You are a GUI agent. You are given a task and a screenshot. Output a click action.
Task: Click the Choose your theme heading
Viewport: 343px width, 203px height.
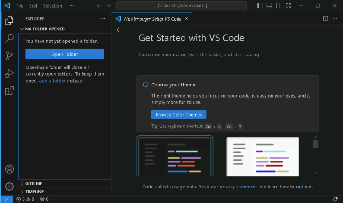[173, 85]
